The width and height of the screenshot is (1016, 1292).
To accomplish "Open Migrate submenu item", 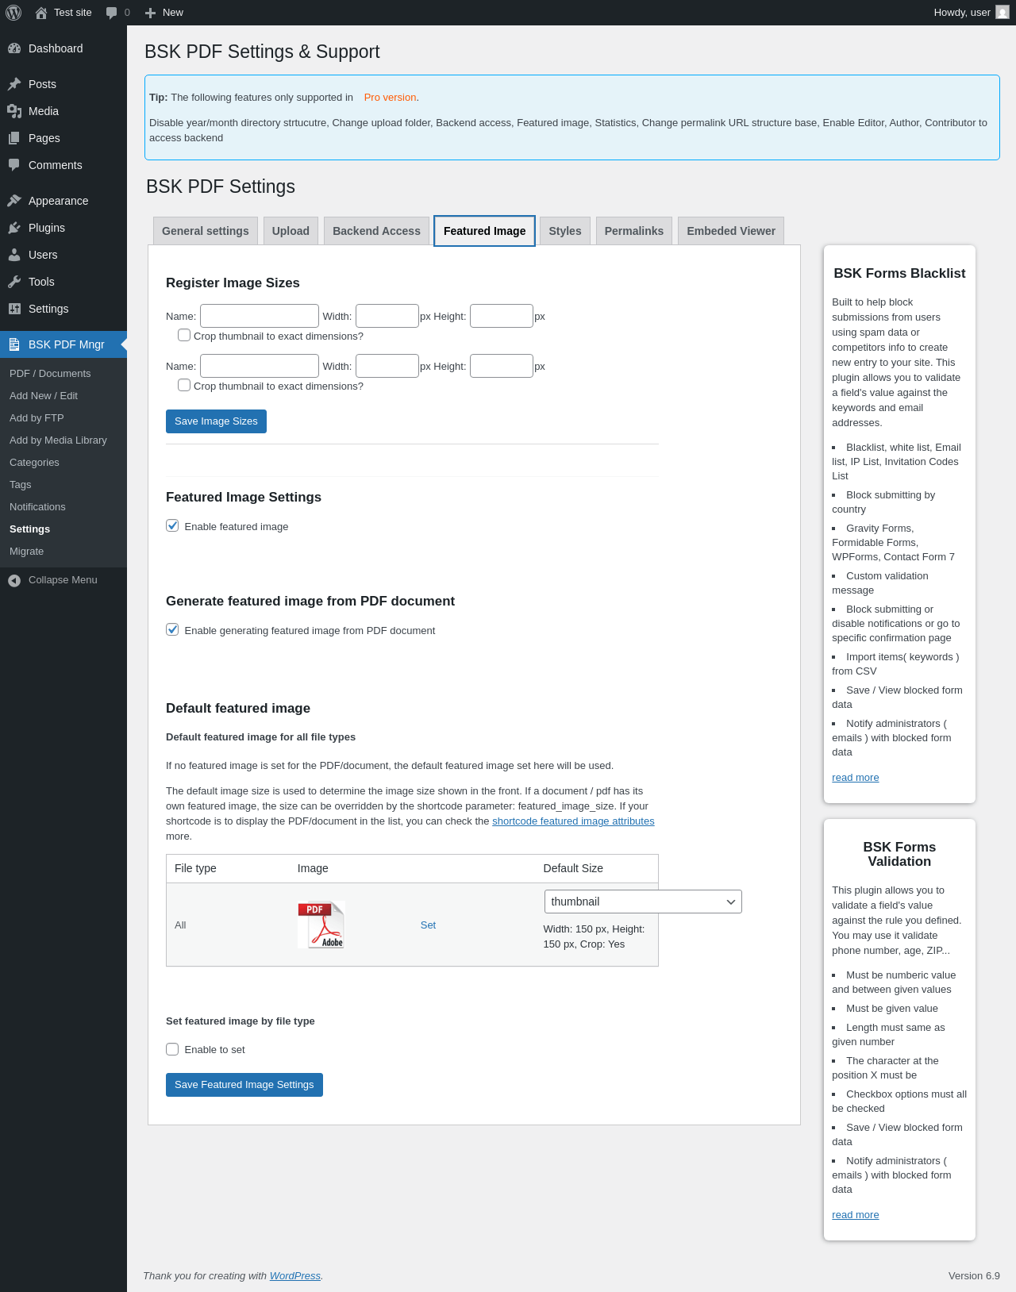I will click(63, 552).
